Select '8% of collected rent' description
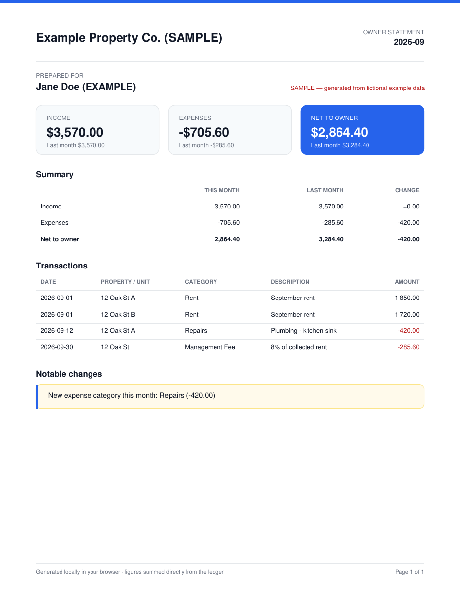 [x=299, y=347]
